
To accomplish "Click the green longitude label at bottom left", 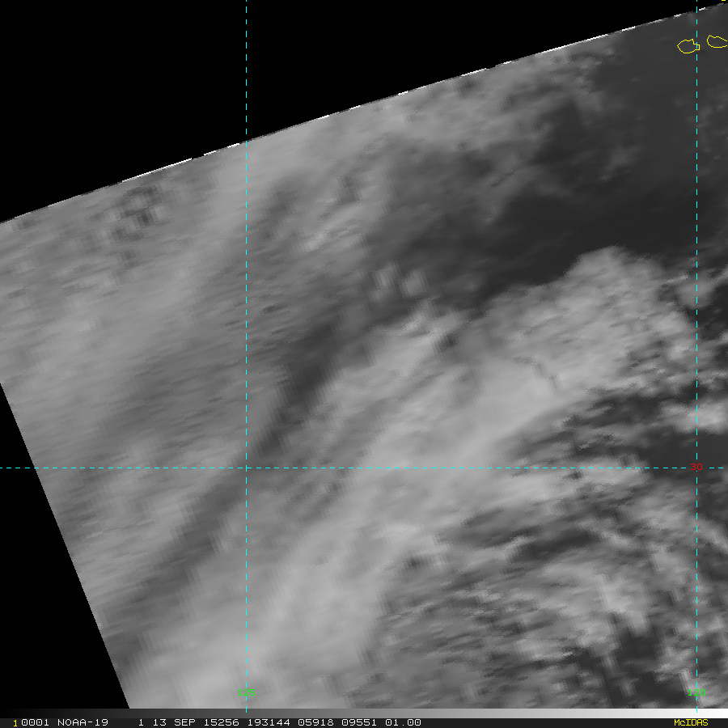I will point(246,692).
